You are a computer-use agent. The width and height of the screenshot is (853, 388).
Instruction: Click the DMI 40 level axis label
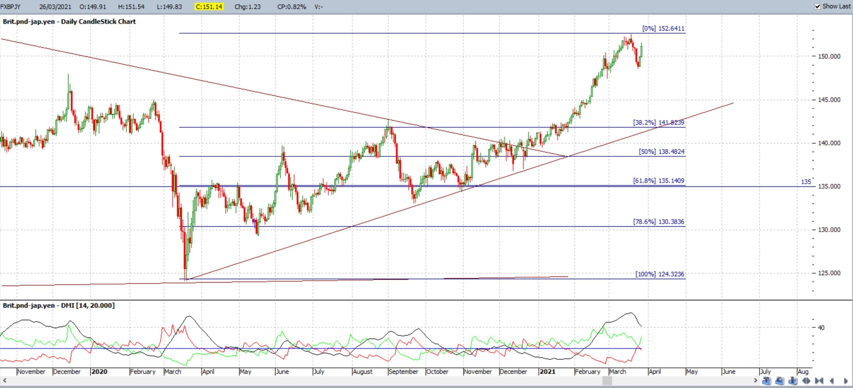pos(821,328)
